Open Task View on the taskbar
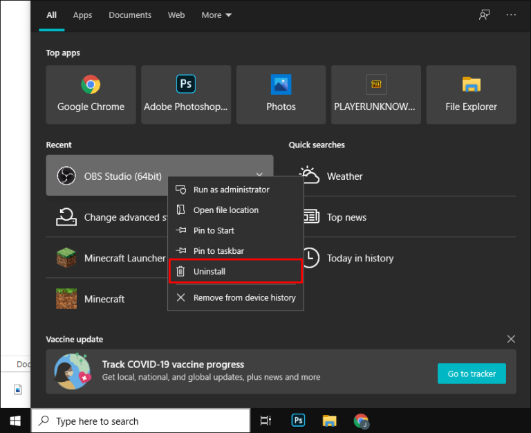This screenshot has width=531, height=433. click(x=265, y=421)
